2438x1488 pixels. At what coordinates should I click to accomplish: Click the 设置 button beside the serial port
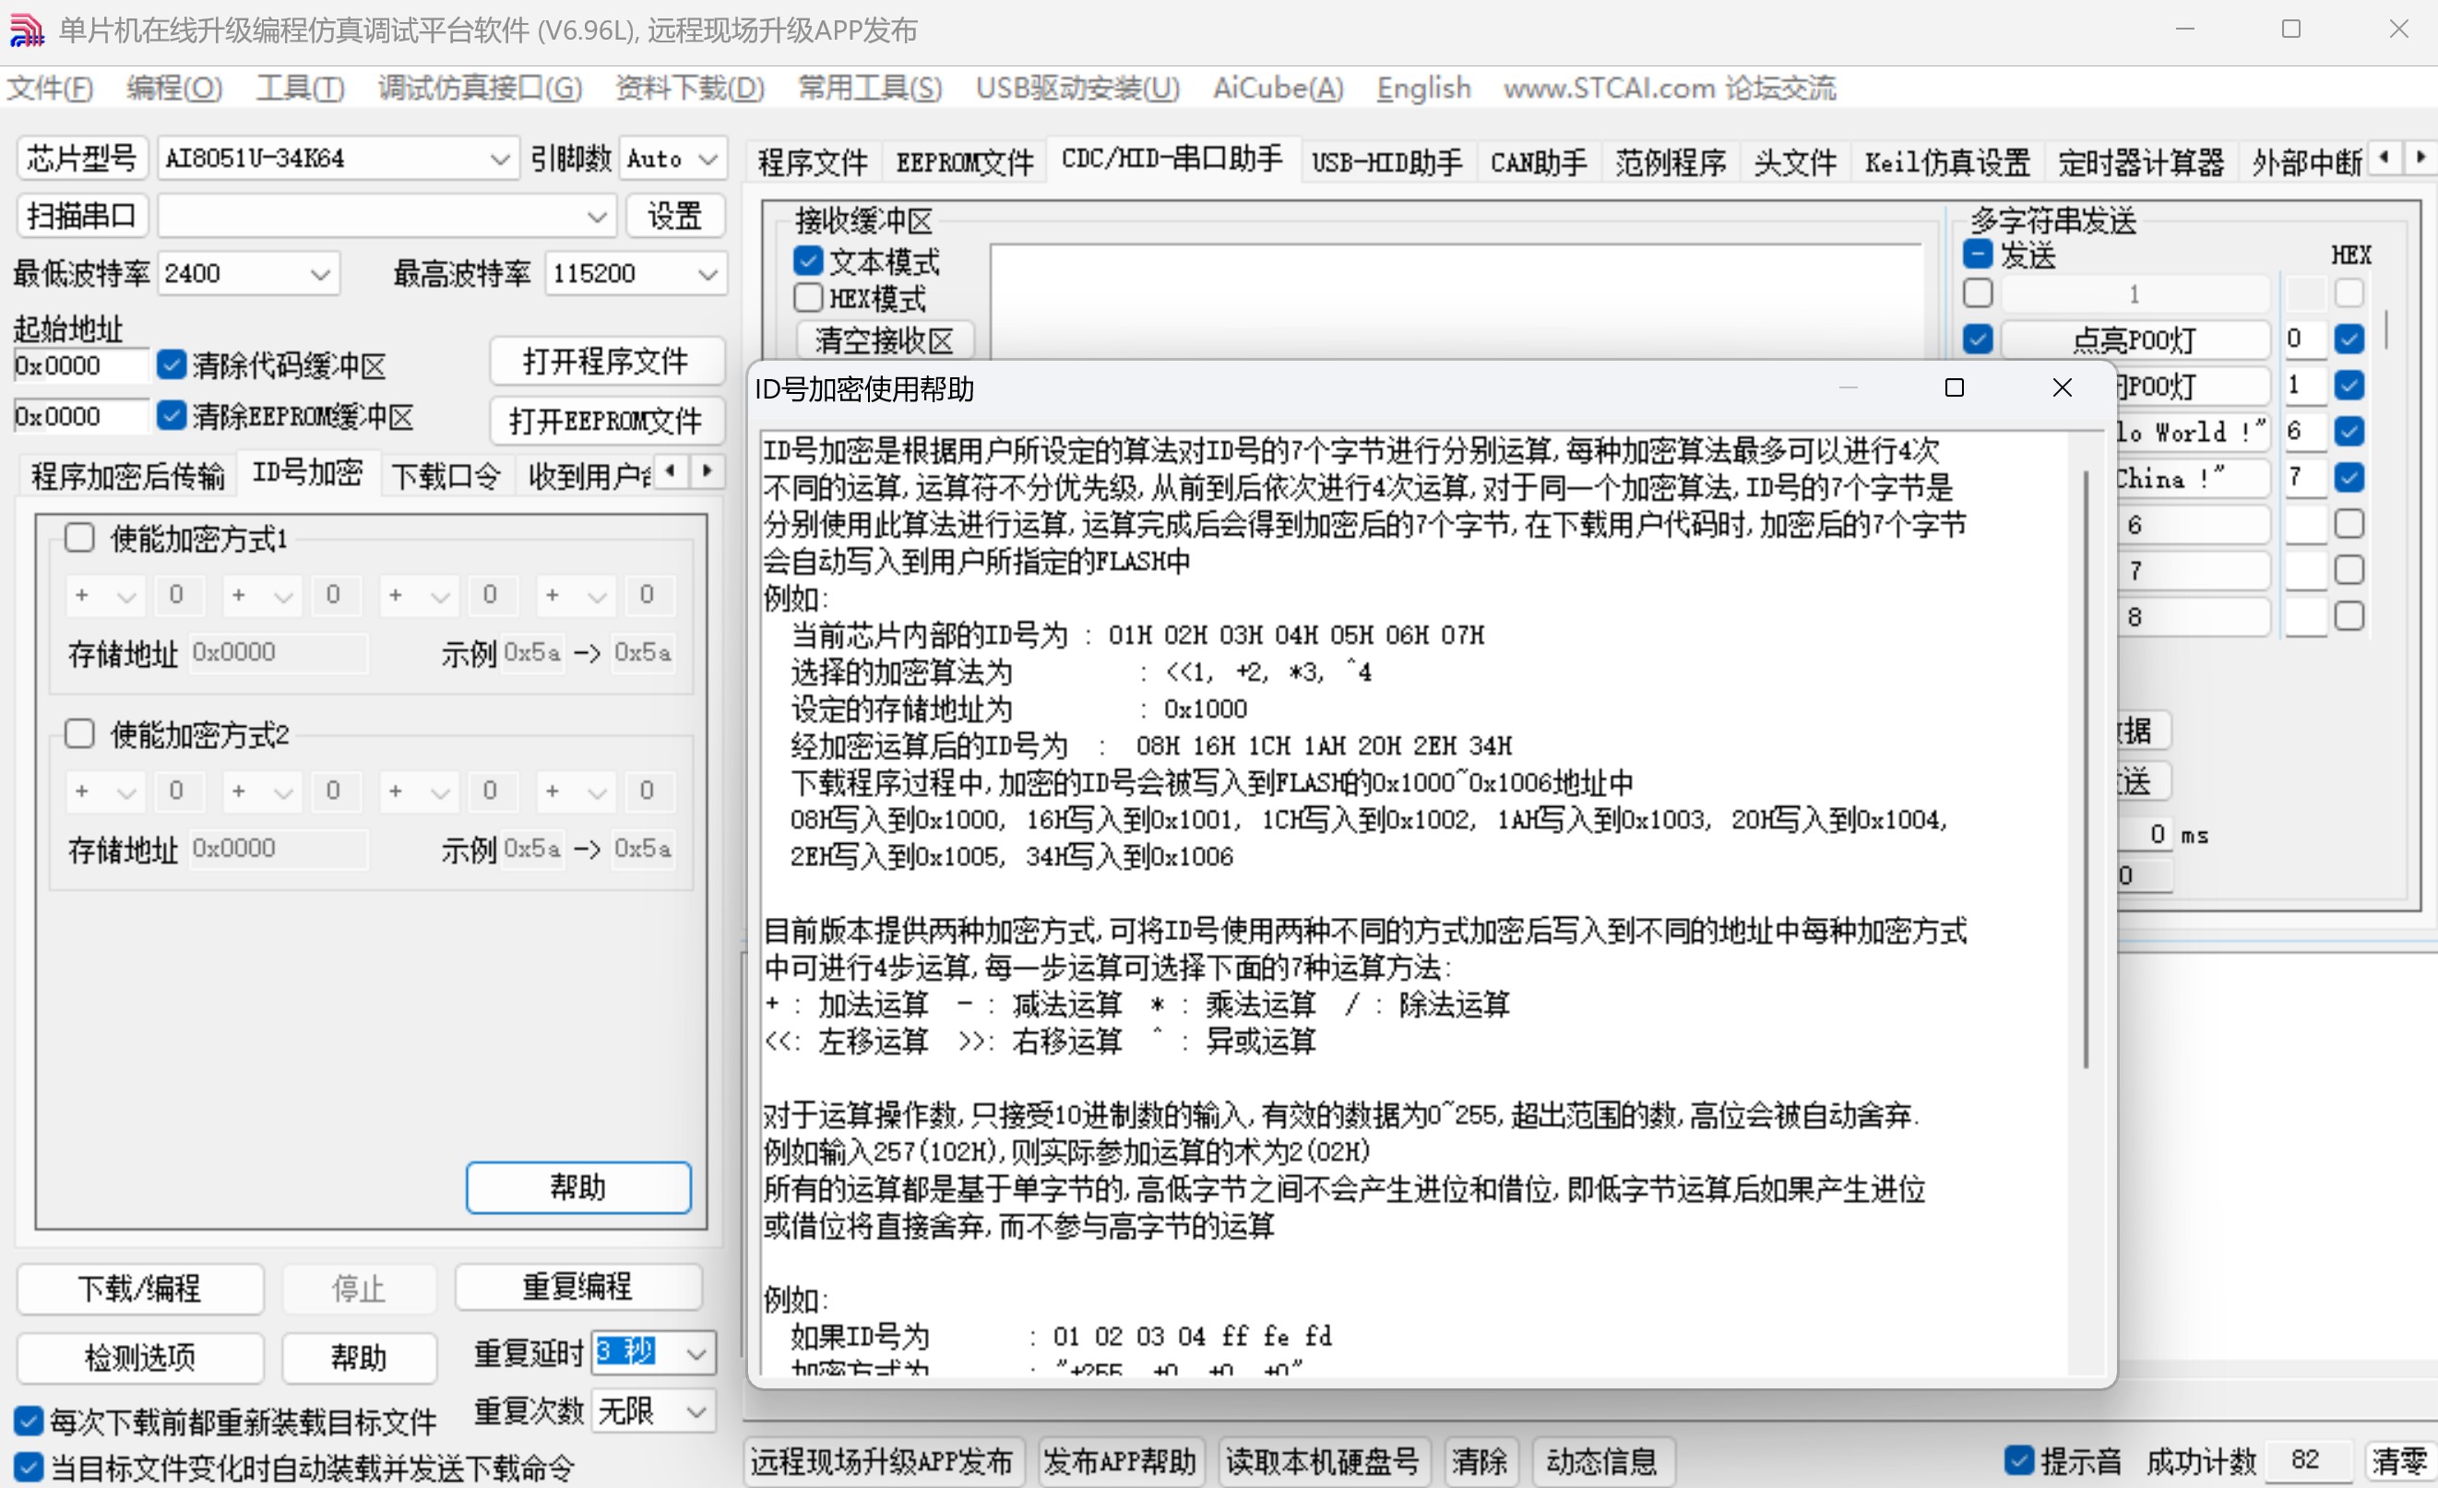coord(675,216)
